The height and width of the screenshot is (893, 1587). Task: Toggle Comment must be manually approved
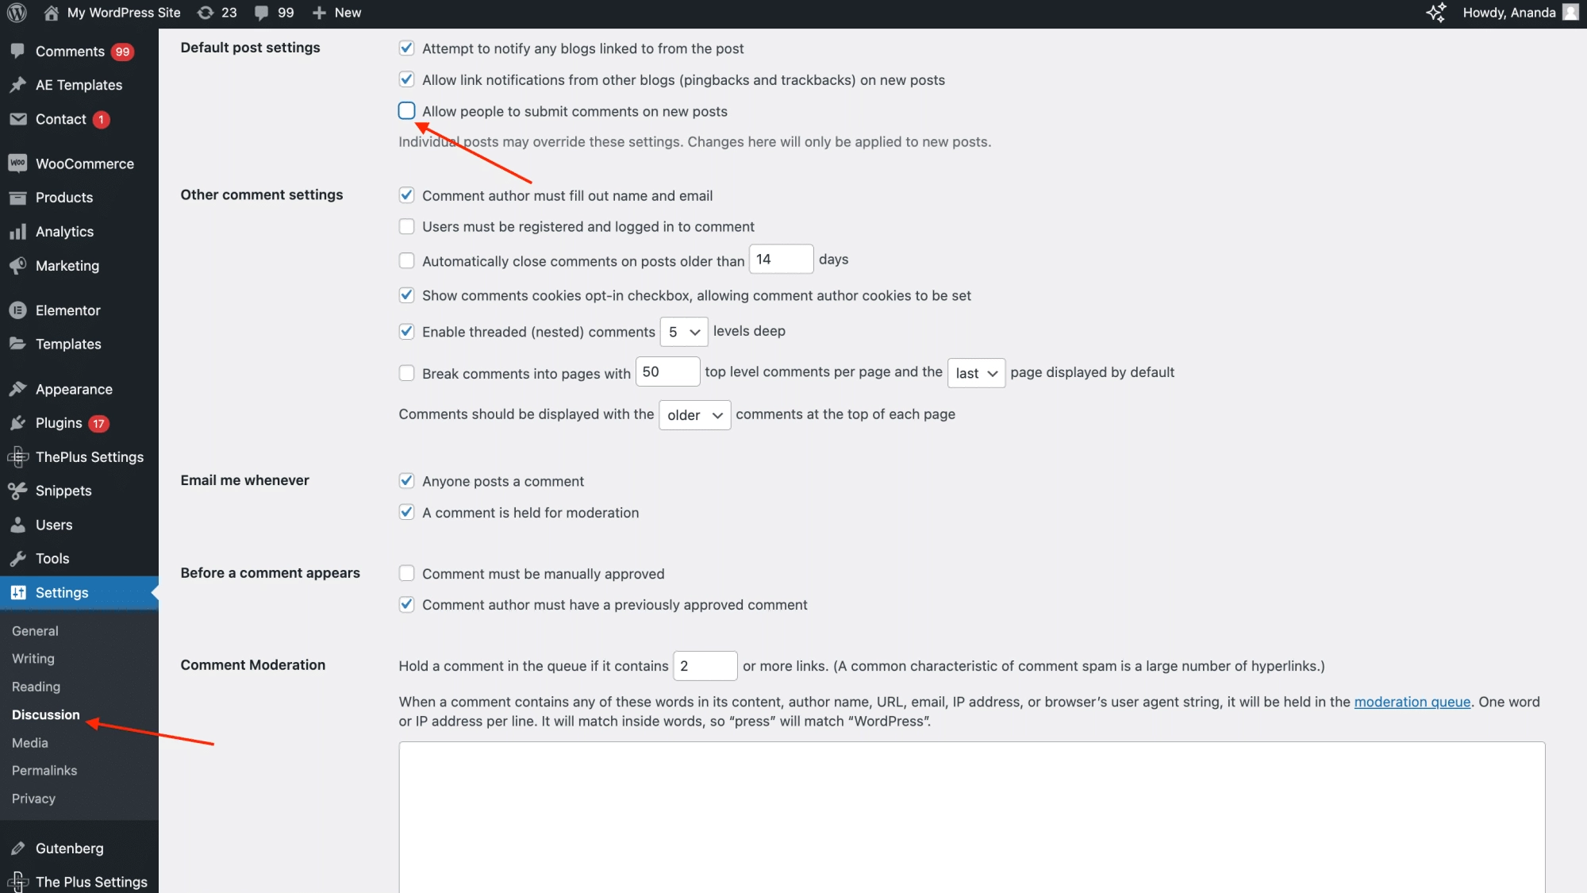pos(406,574)
